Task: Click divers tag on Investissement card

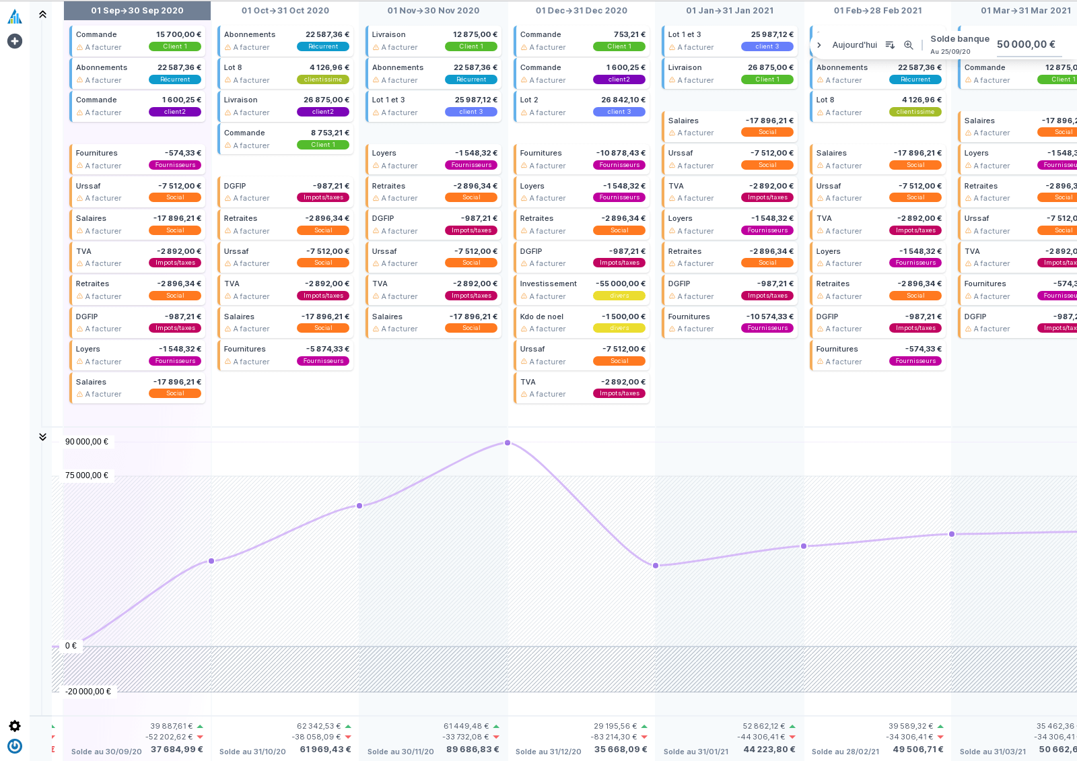Action: (619, 296)
